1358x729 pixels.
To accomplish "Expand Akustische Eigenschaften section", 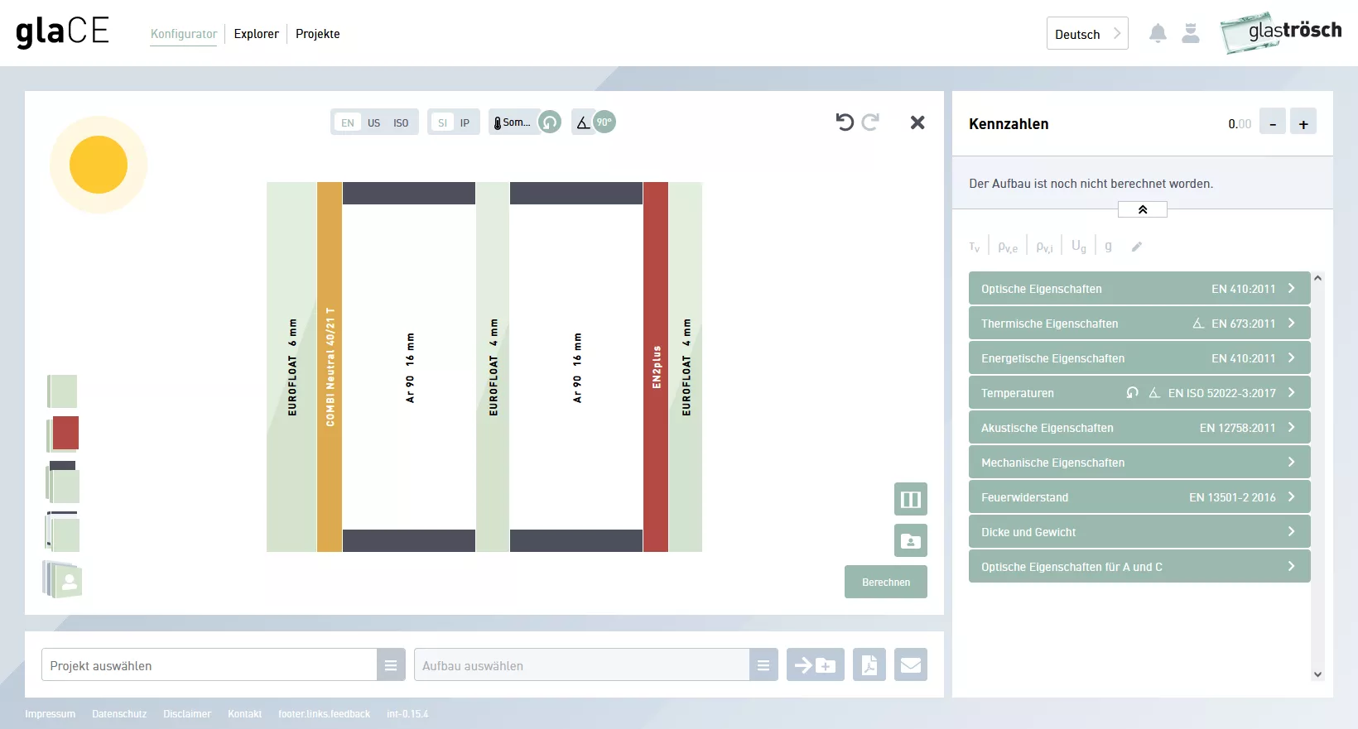I will 1139,428.
